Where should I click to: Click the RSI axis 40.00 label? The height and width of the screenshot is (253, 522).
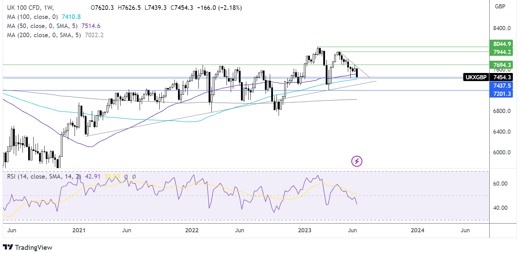pyautogui.click(x=500, y=208)
